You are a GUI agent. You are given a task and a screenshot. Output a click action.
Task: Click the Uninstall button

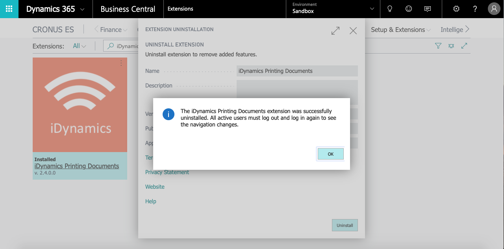[345, 225]
